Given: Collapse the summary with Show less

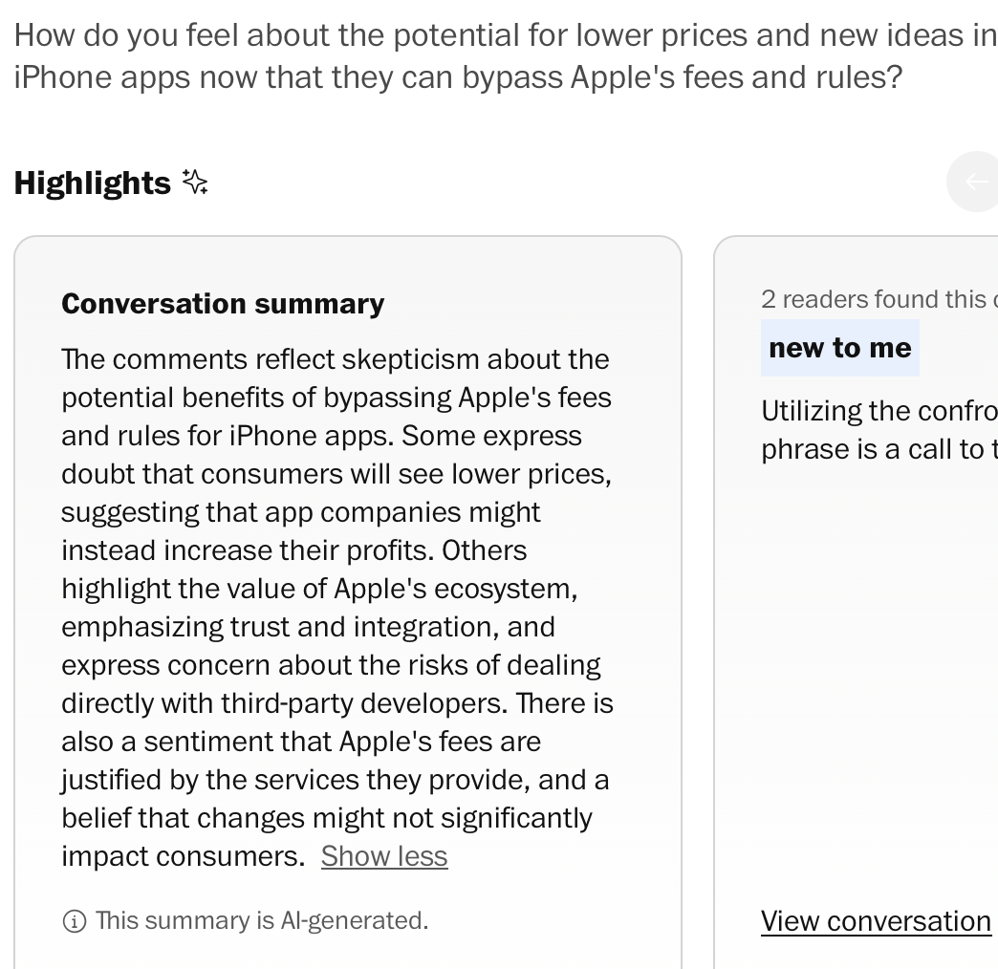Looking at the screenshot, I should click(383, 856).
